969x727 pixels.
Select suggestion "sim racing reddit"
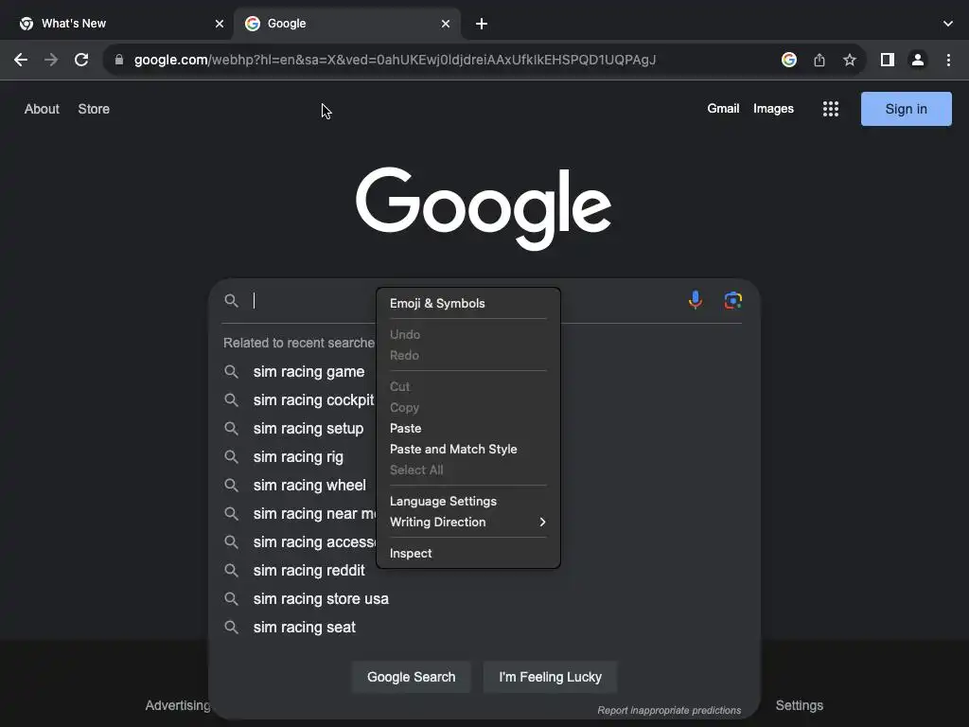click(309, 570)
